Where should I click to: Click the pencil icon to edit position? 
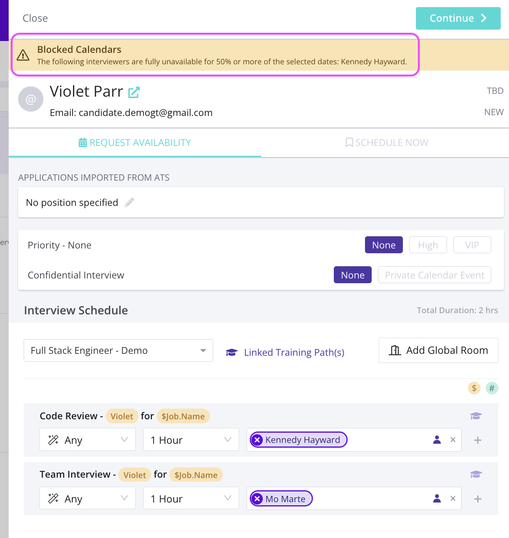pyautogui.click(x=129, y=202)
